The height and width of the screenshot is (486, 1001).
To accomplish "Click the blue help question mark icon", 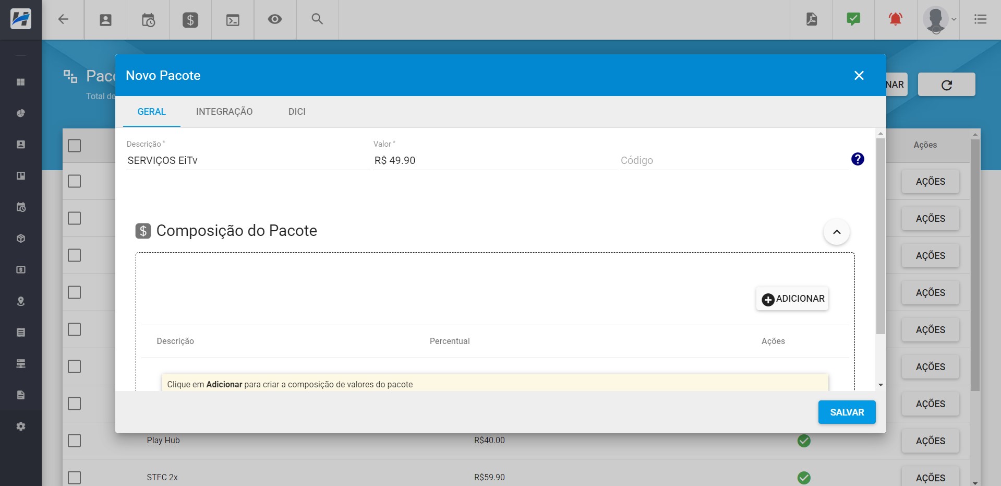I will tap(858, 159).
